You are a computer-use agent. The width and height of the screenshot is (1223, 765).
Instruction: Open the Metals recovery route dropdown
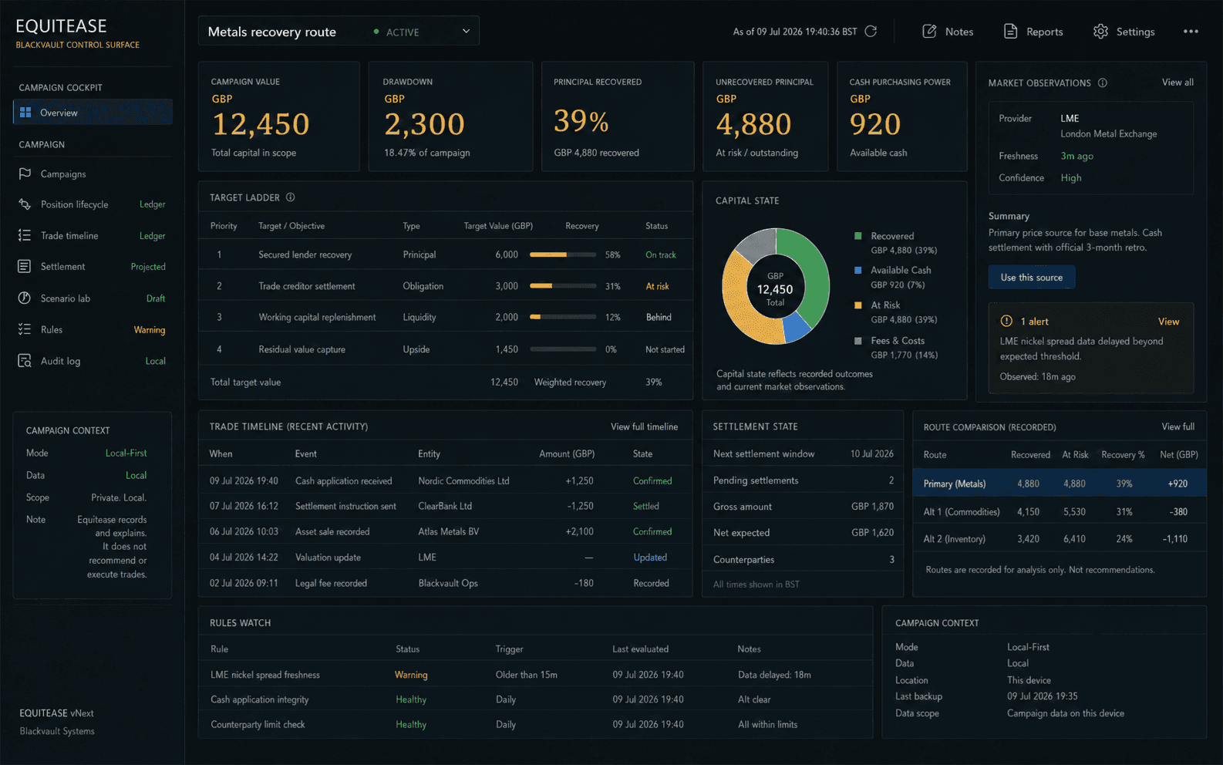(339, 31)
